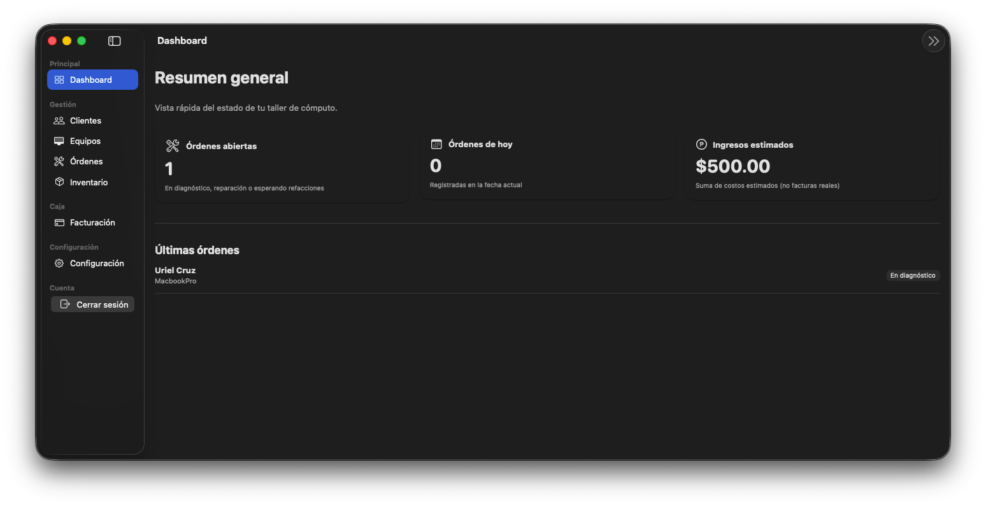Click the Cerrar sesión exit arrow icon
The image size is (986, 507).
[x=65, y=304]
